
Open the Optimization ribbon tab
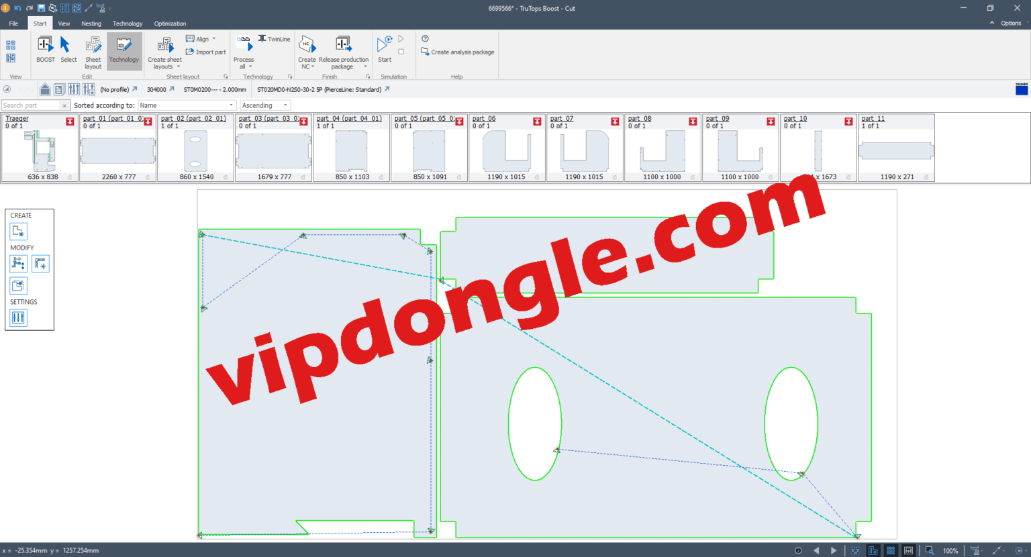[170, 23]
